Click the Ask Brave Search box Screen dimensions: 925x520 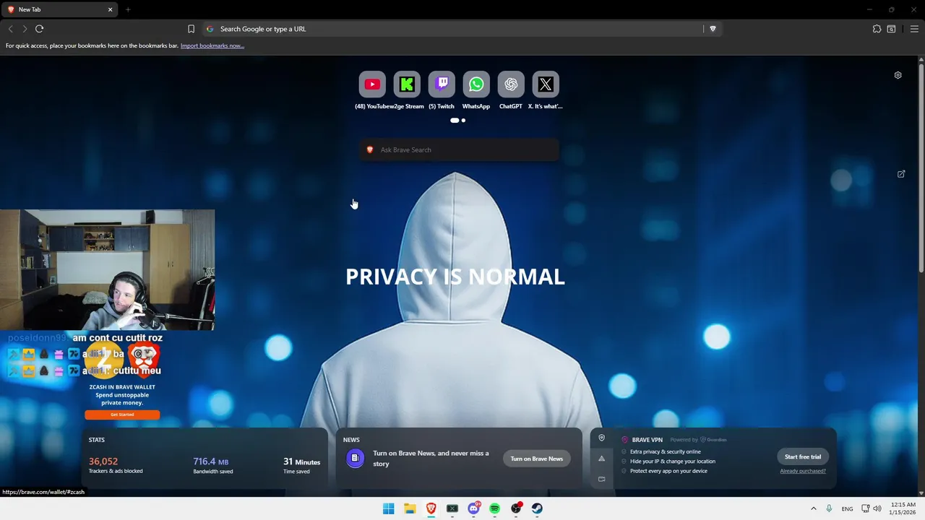pos(459,149)
